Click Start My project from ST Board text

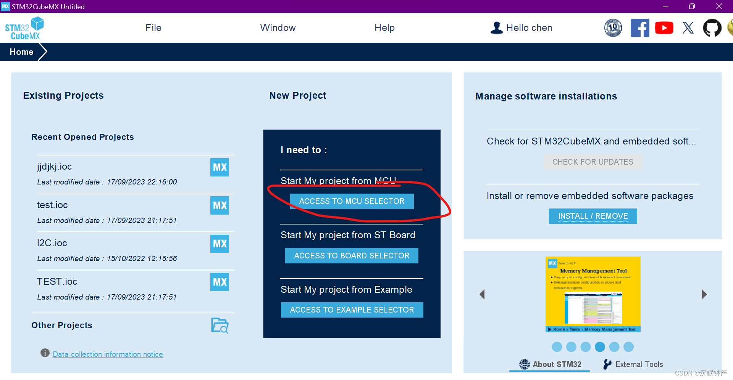[x=348, y=235]
